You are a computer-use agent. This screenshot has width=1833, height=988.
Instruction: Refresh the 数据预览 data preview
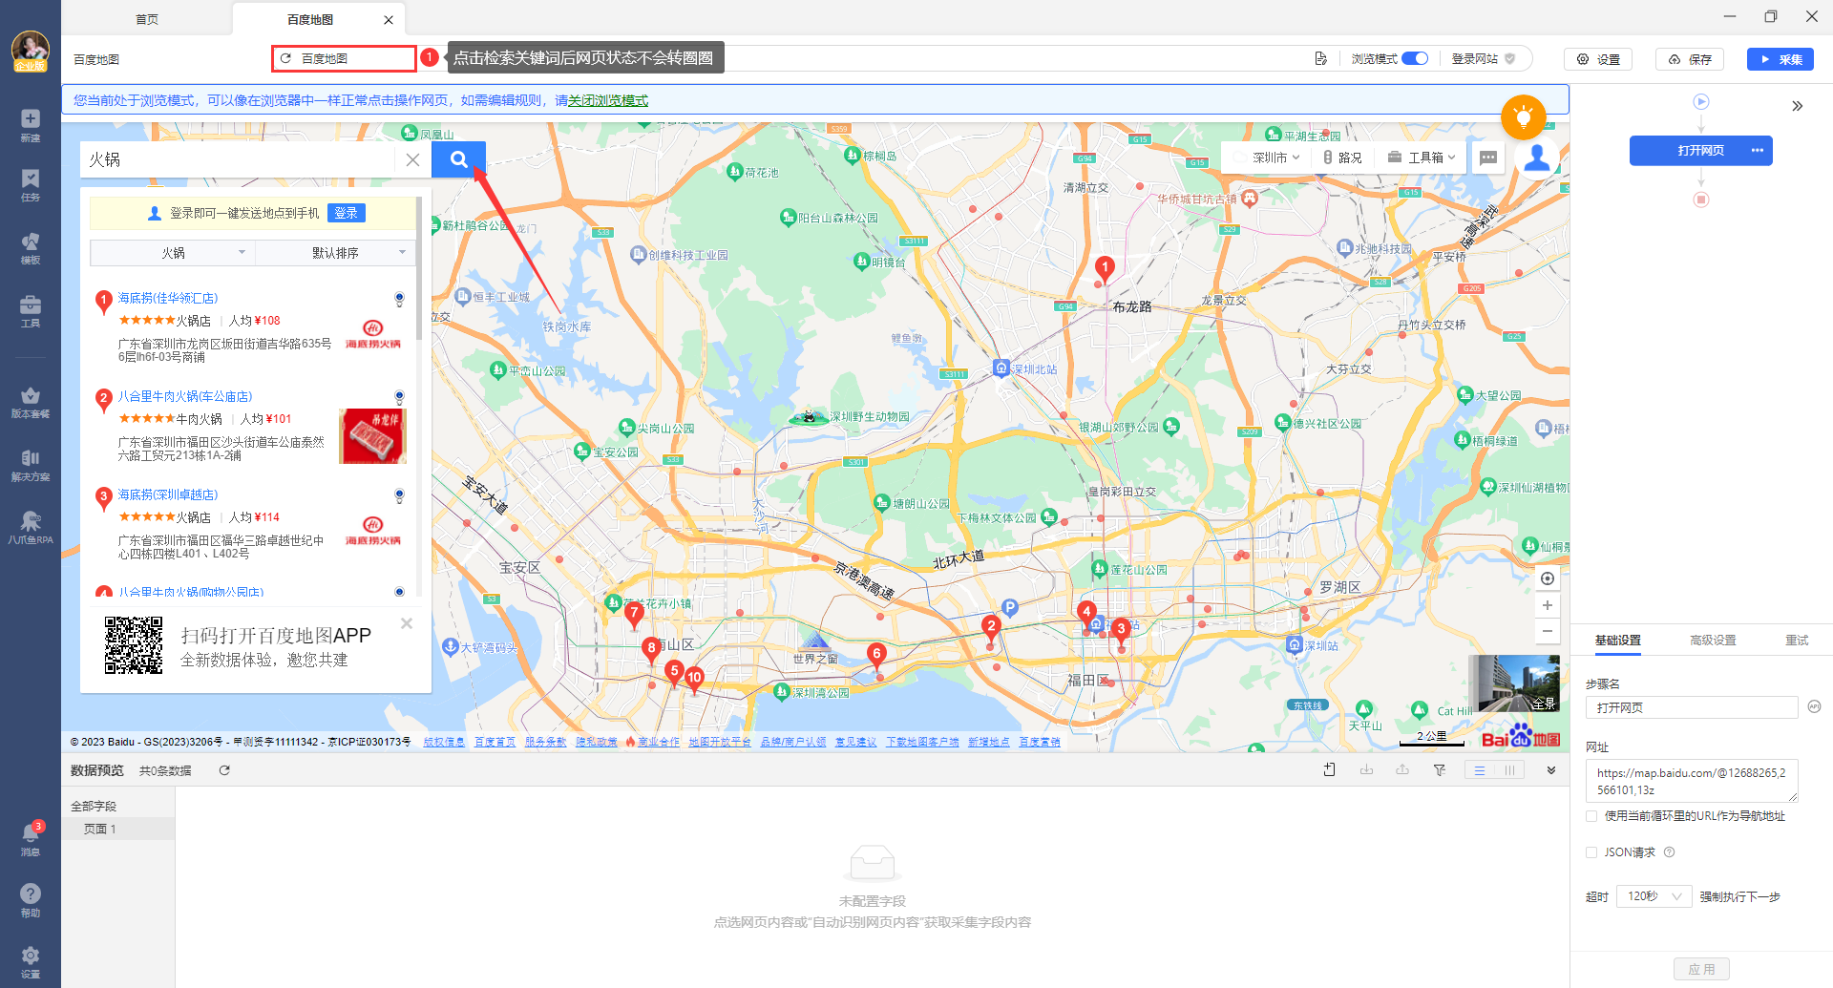pyautogui.click(x=224, y=770)
